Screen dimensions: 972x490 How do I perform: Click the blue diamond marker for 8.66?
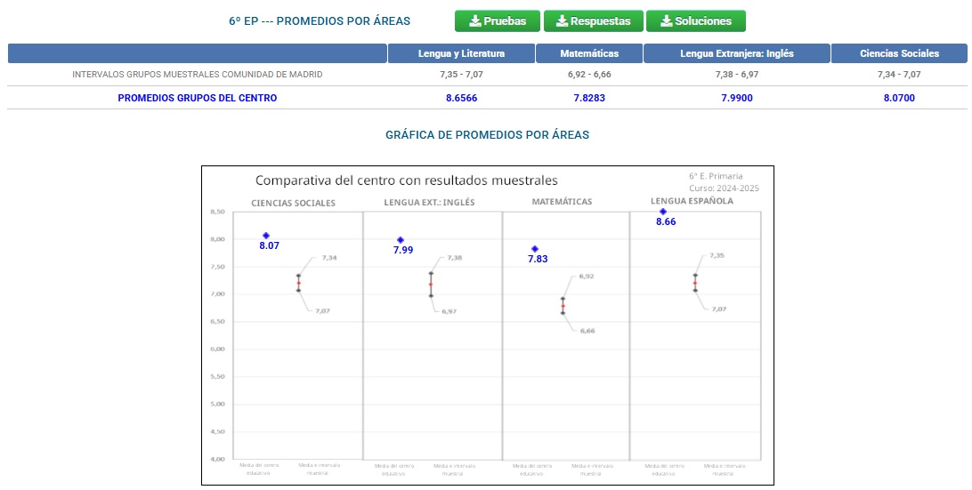pyautogui.click(x=663, y=212)
